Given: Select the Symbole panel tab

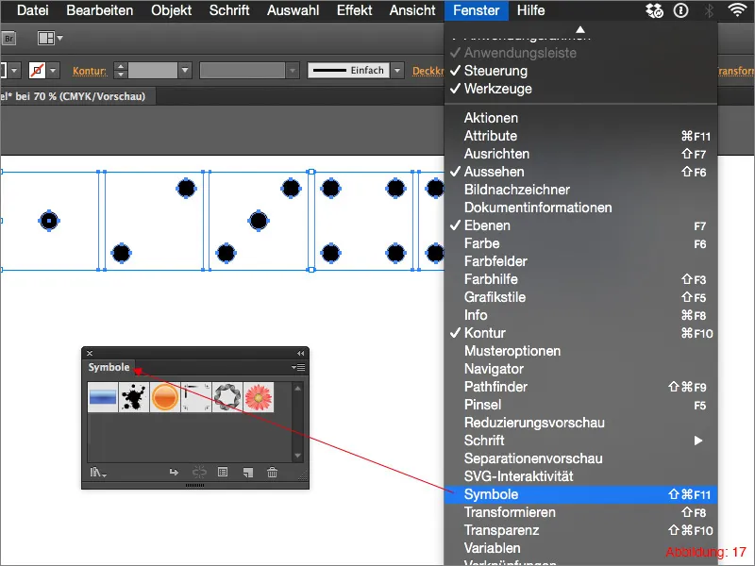Looking at the screenshot, I should point(109,367).
